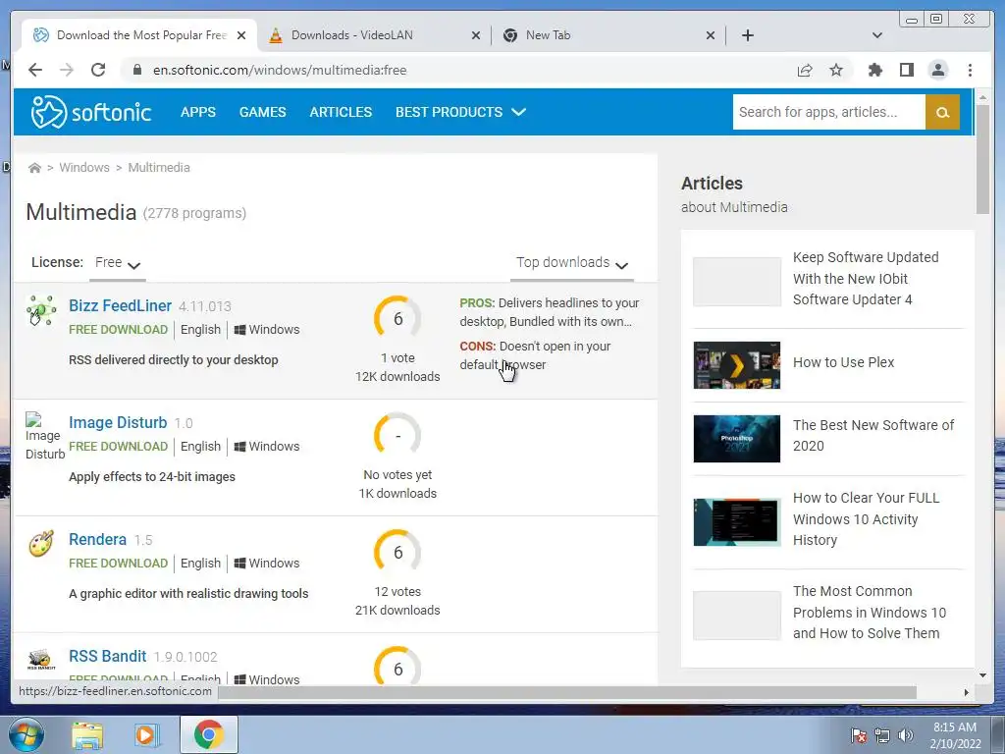The image size is (1005, 754).
Task: Expand the BEST PRODUCTS menu
Action: 460,112
